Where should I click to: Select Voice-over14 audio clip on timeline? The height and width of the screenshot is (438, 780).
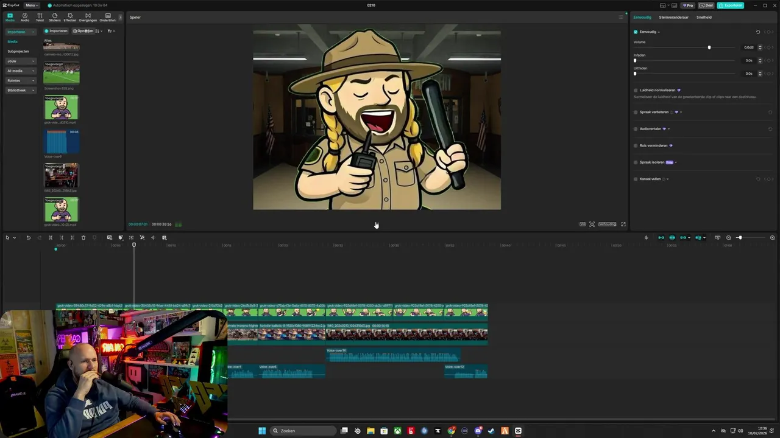click(x=393, y=355)
